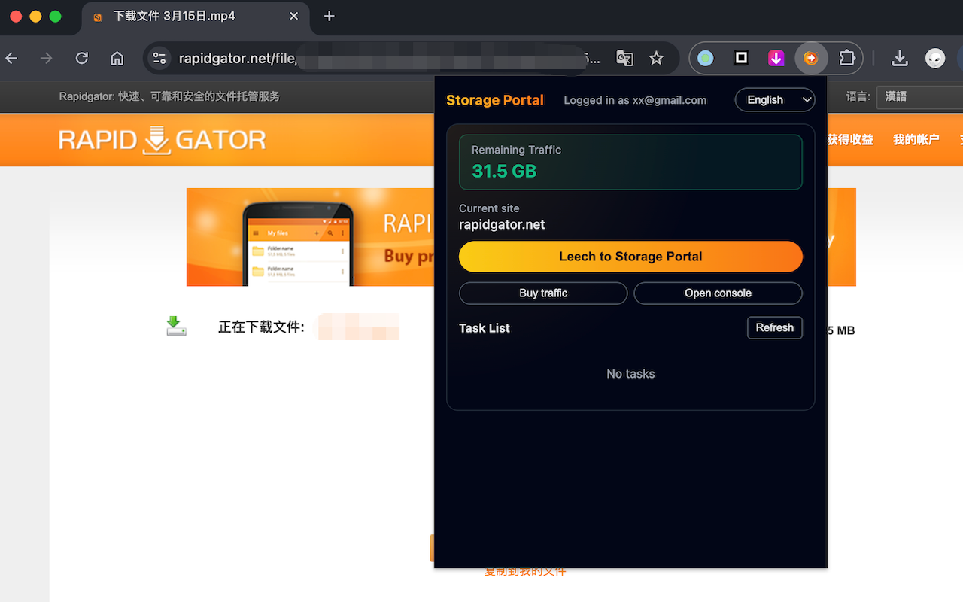This screenshot has height=602, width=963.
Task: Click the rapidgator.net current site text
Action: pyautogui.click(x=502, y=224)
